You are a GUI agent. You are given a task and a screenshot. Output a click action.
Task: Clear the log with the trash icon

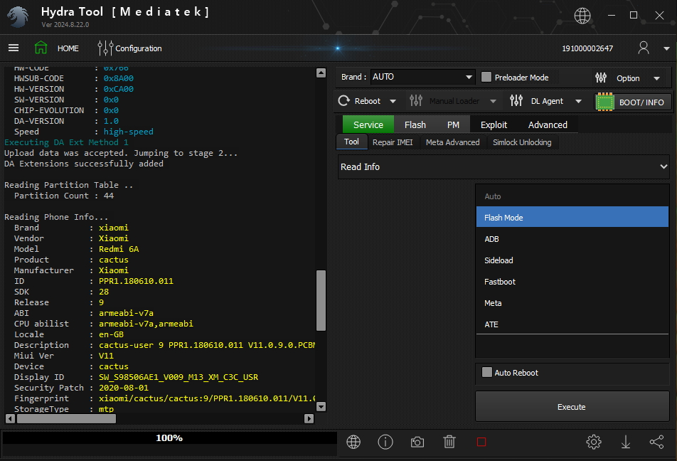tap(449, 442)
